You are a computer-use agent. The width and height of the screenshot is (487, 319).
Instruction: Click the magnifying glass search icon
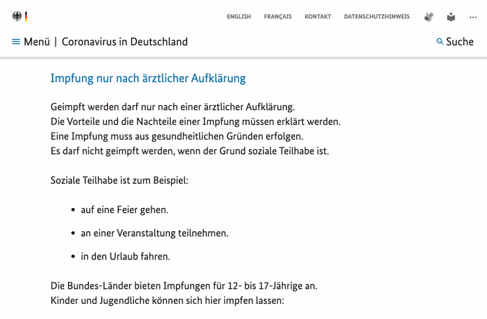pos(440,42)
